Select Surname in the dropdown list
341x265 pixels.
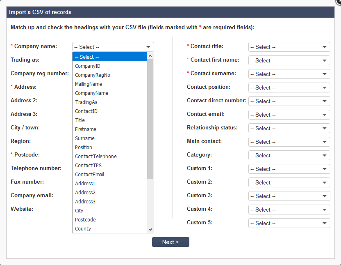pyautogui.click(x=84, y=138)
